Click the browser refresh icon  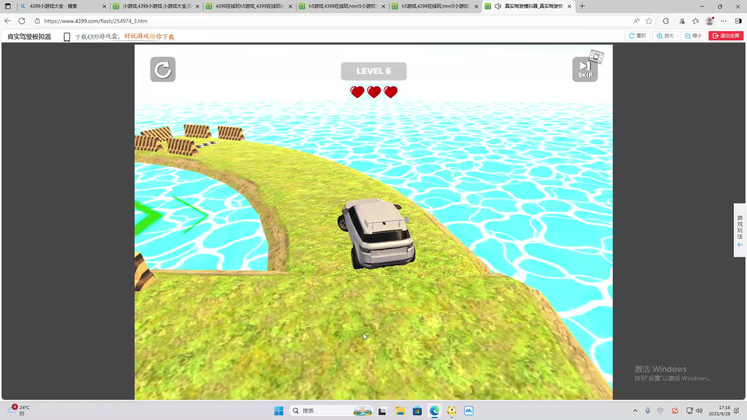[x=22, y=21]
